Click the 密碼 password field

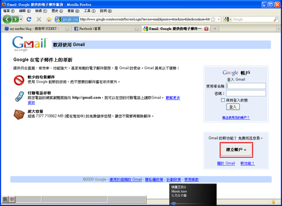tap(246, 93)
